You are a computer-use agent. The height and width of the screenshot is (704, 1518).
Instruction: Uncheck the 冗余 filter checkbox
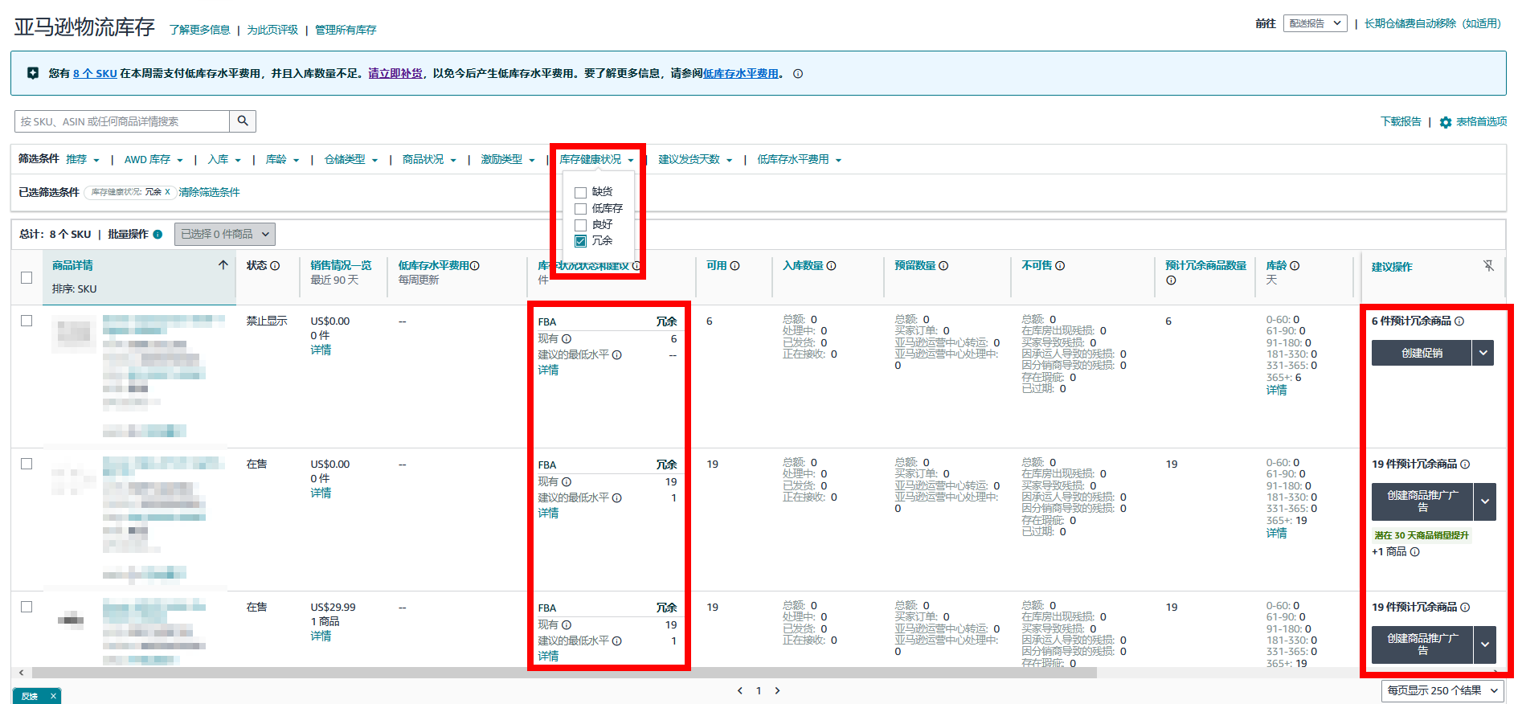(580, 241)
